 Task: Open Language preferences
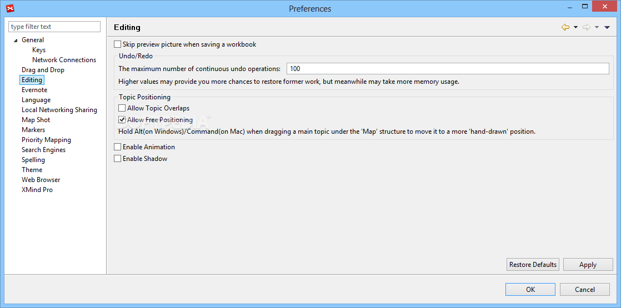pyautogui.click(x=36, y=100)
